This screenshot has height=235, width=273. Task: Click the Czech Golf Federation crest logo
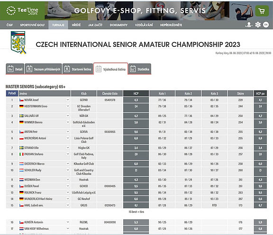pyautogui.click(x=18, y=43)
